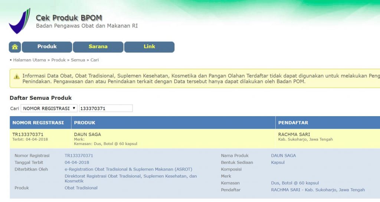Screen dimensions: 380x202
Task: Open the Produk menu
Action: (x=47, y=47)
